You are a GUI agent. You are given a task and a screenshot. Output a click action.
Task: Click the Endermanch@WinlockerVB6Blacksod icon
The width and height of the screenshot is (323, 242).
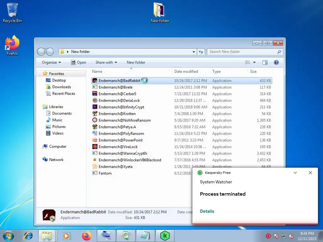tap(95, 160)
